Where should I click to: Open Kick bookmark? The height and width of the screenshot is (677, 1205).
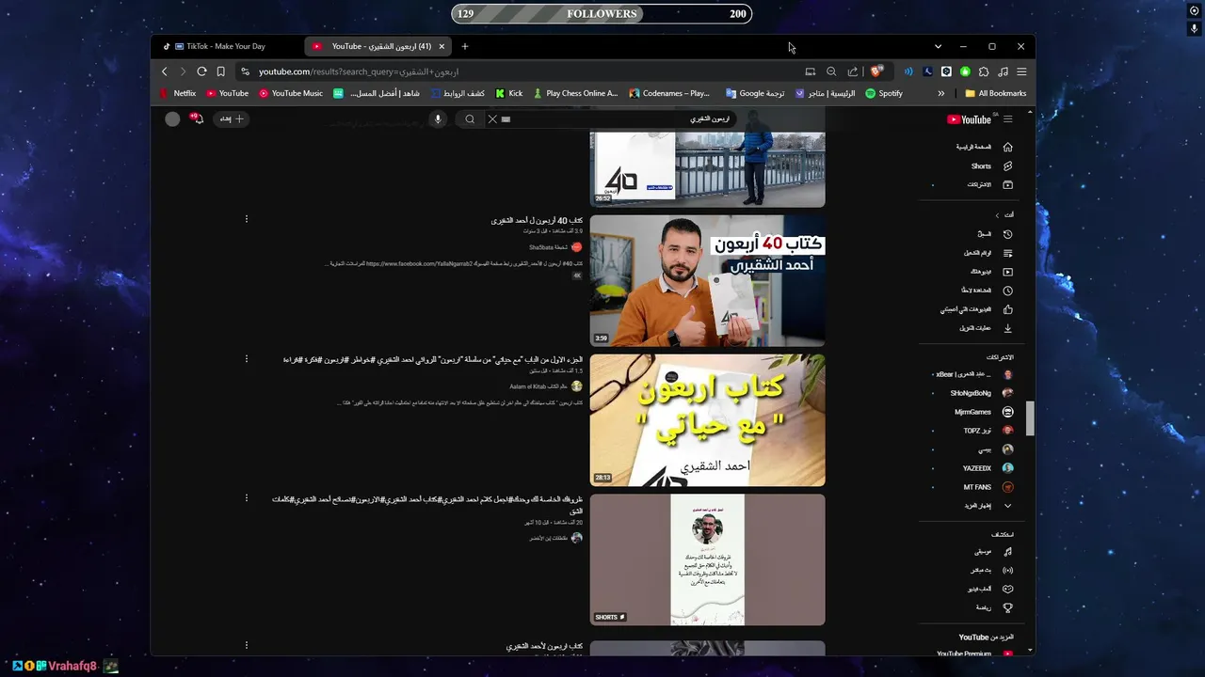[509, 93]
